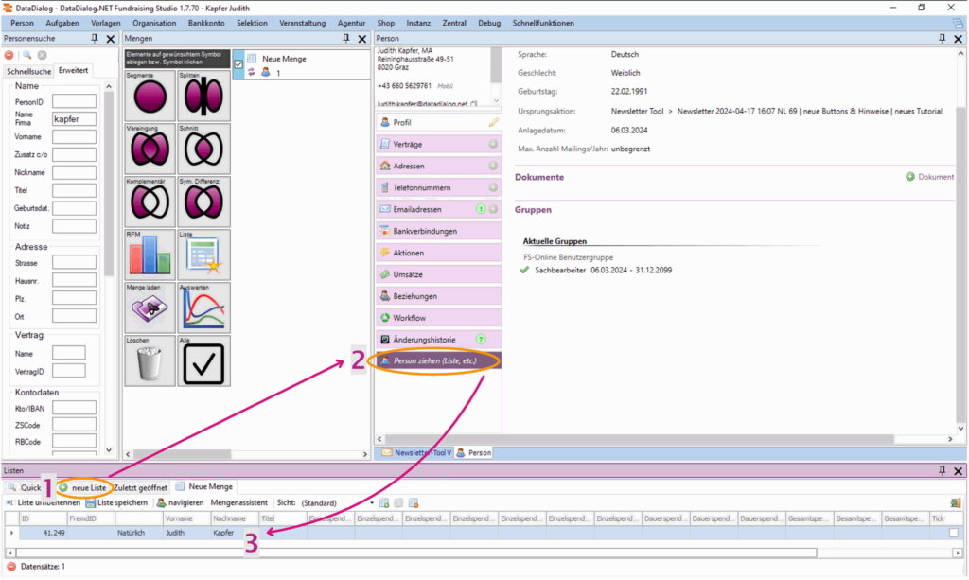Tick the checkbox in the Tick column row
Screen dimensions: 969x580
pos(953,533)
